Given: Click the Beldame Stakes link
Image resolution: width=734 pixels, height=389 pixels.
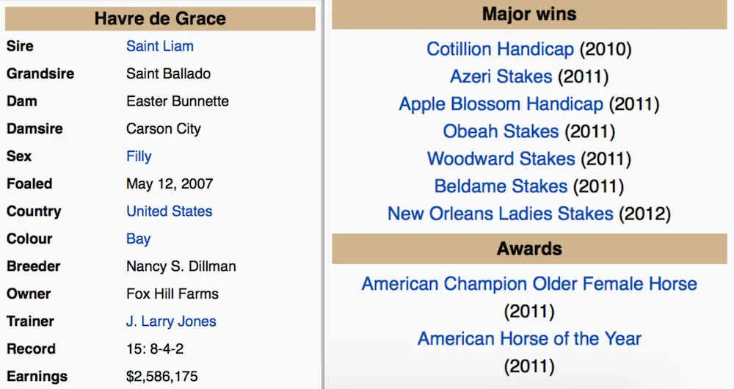Looking at the screenshot, I should 501,186.
